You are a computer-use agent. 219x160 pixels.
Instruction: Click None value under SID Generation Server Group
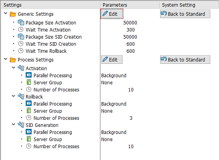[x=107, y=140]
